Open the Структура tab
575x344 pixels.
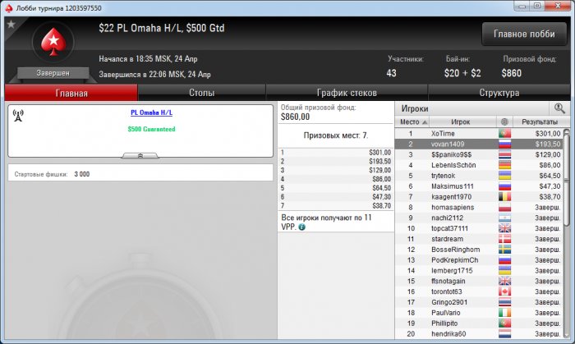click(x=499, y=93)
